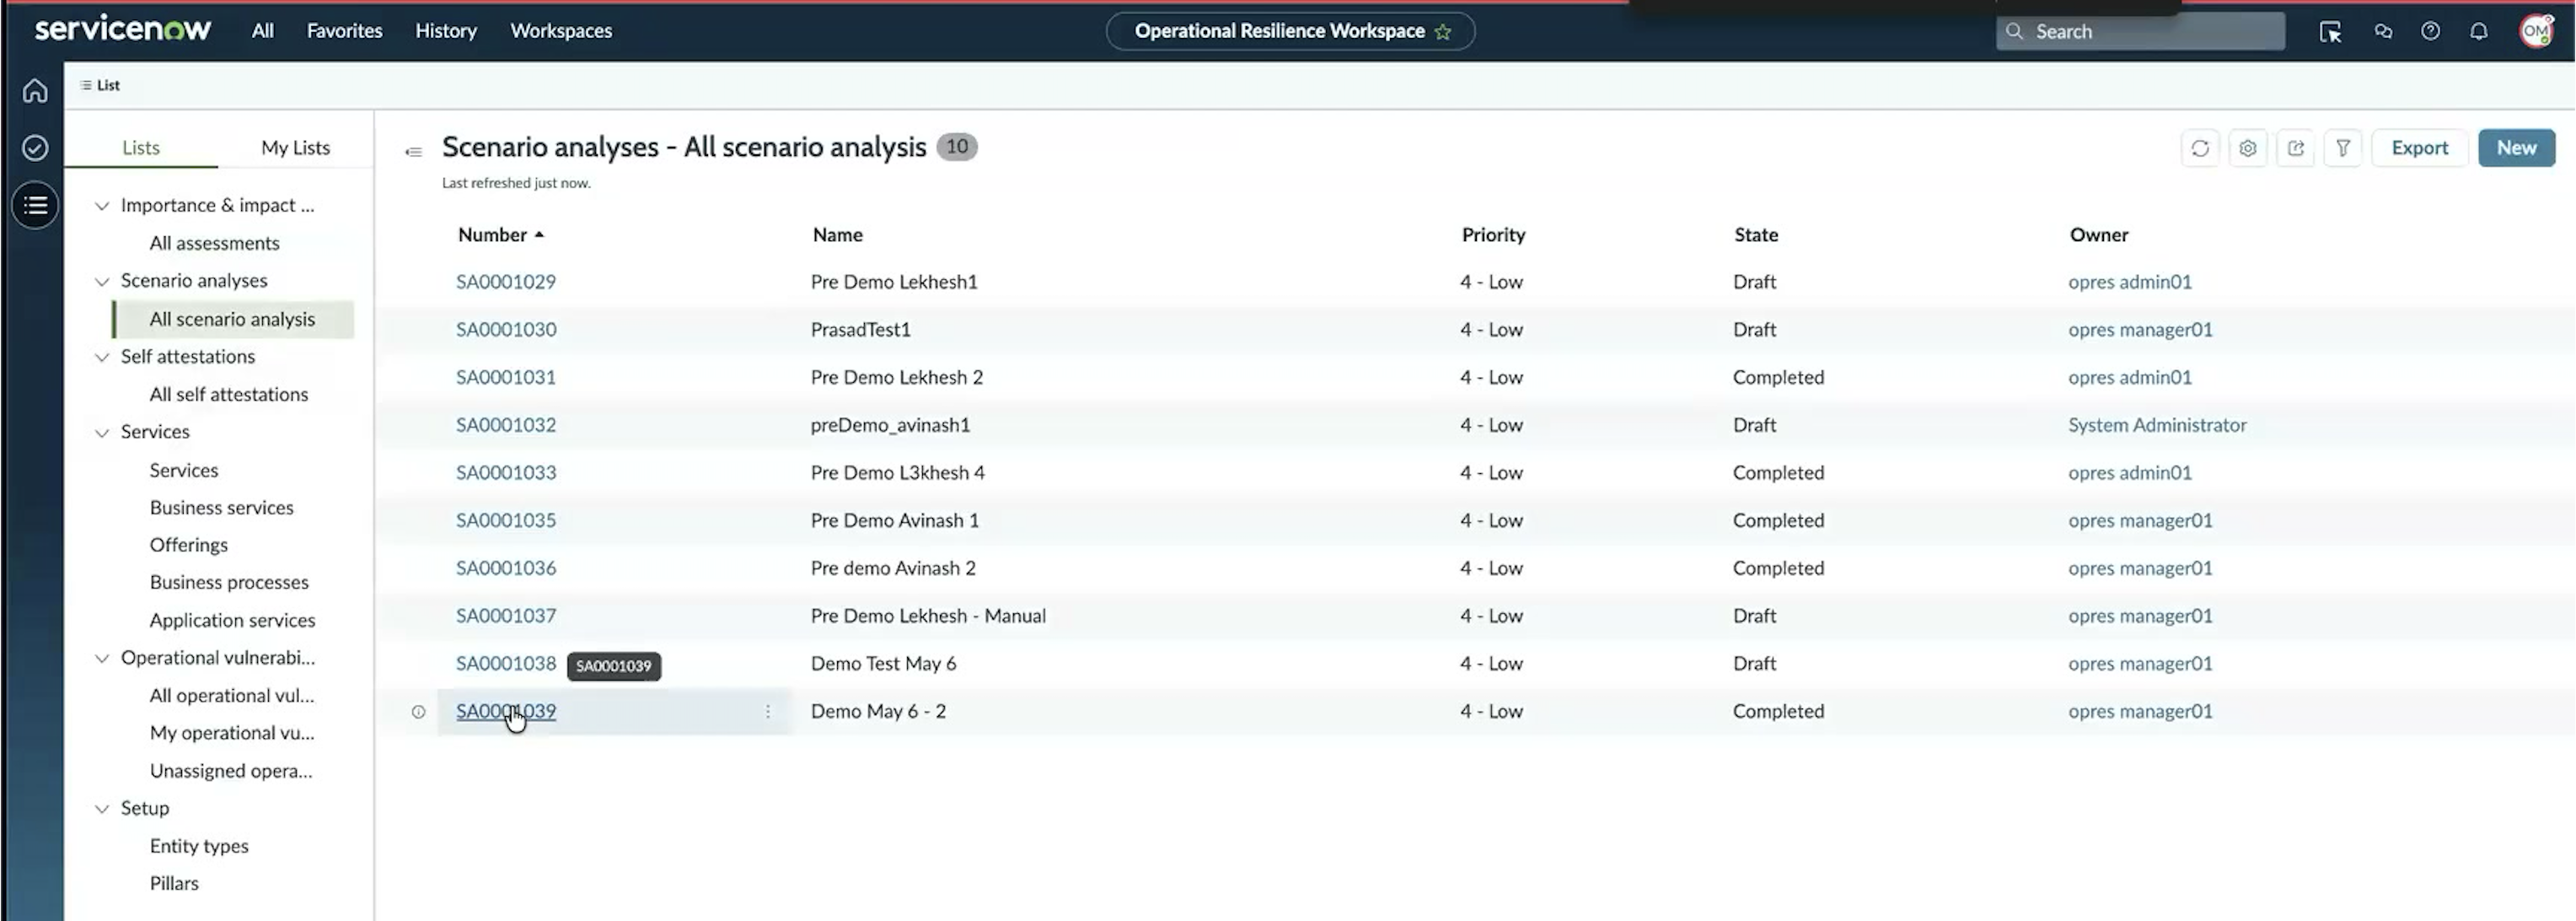Viewport: 2576px width, 921px height.
Task: Select the List icon in left rail
Action: [35, 205]
